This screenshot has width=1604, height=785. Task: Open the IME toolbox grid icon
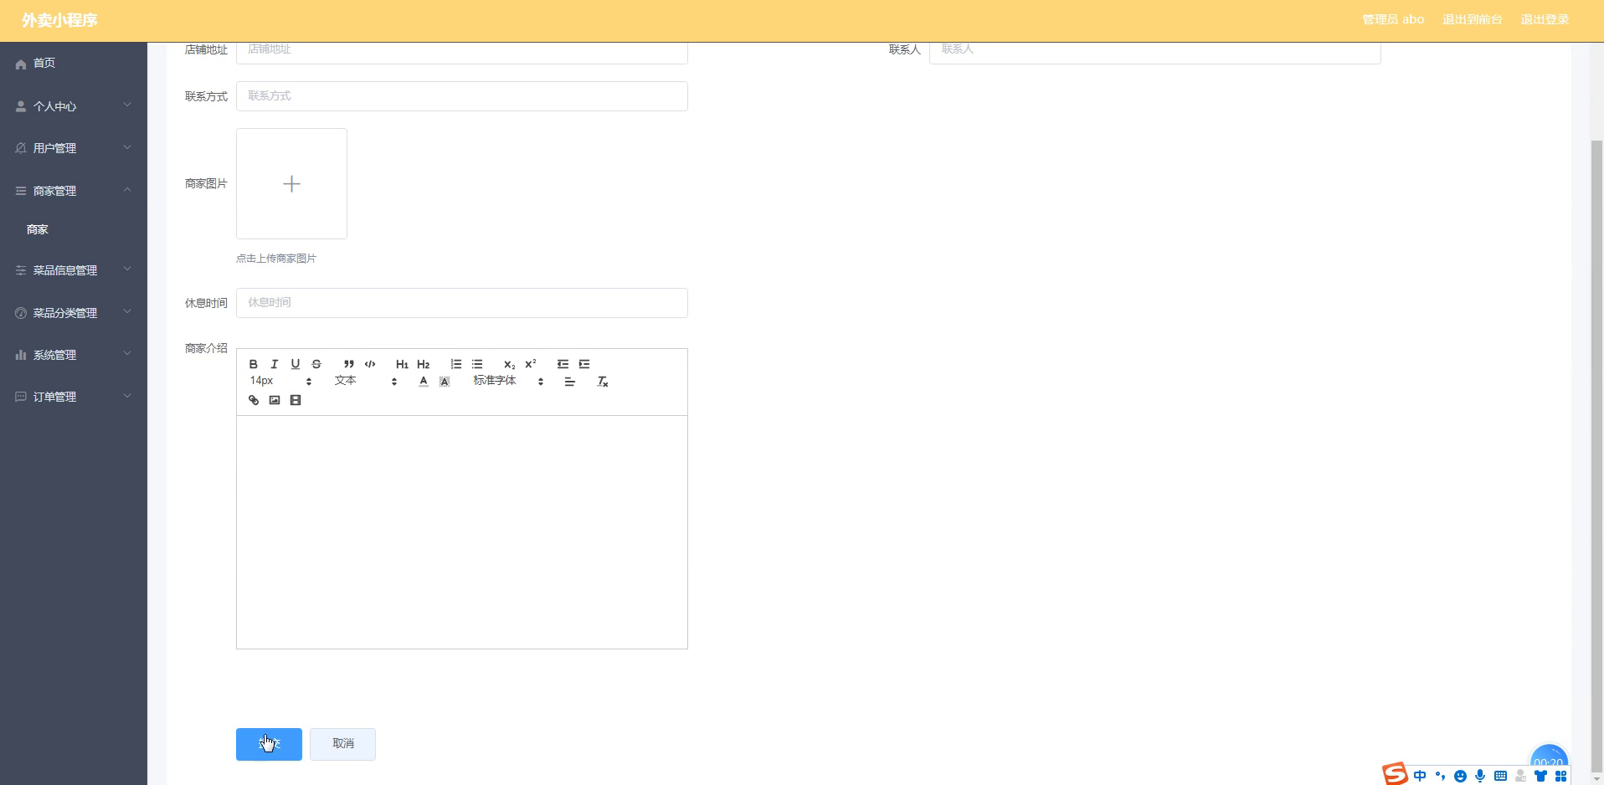[1560, 776]
